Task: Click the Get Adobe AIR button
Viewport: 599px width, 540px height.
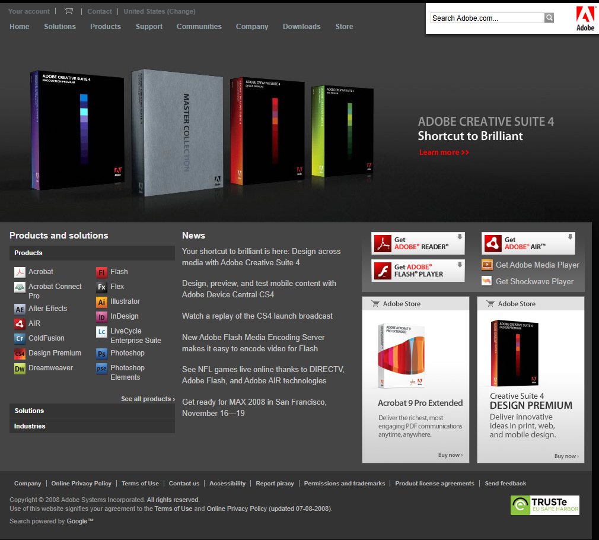Action: click(x=528, y=243)
